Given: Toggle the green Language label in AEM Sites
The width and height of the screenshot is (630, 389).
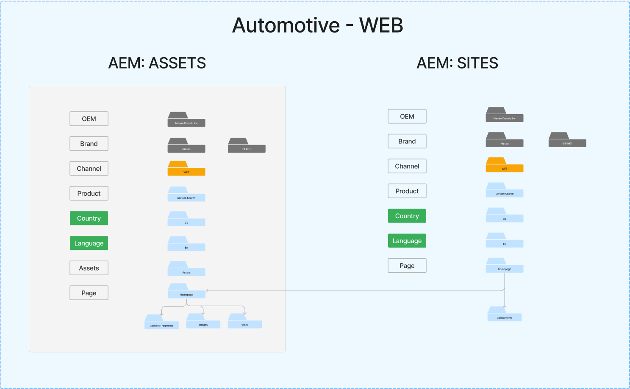Looking at the screenshot, I should [407, 241].
